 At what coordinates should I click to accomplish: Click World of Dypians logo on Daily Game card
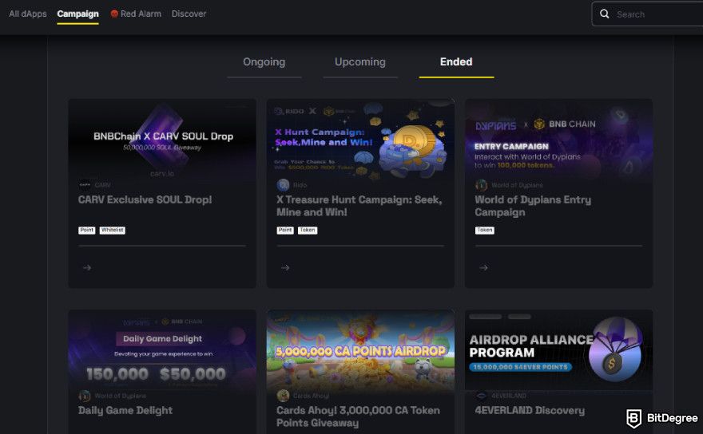point(85,396)
